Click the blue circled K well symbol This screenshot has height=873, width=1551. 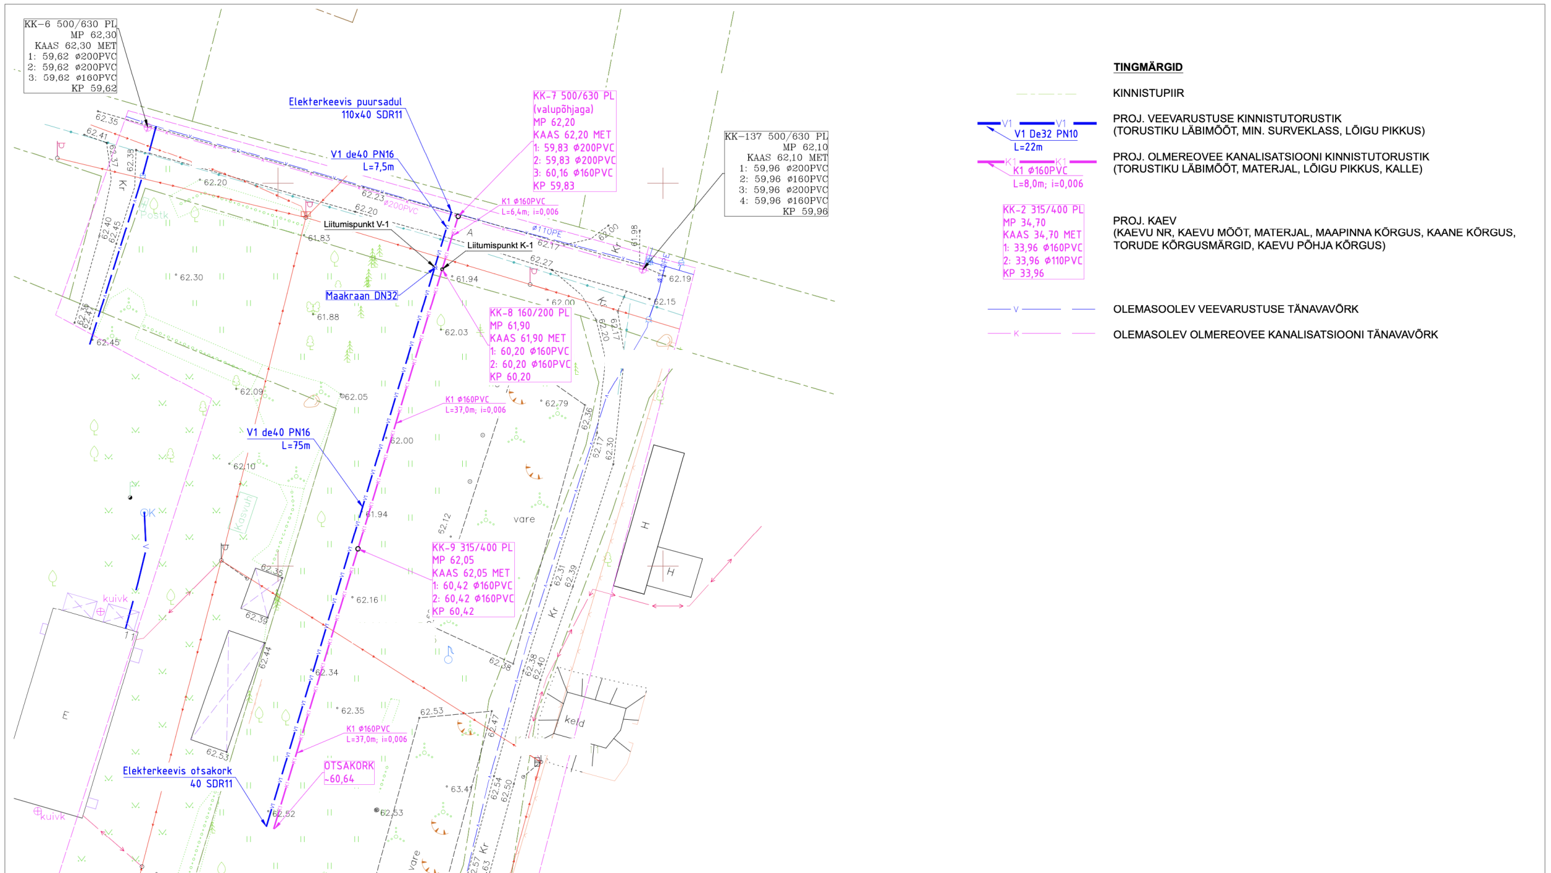[x=145, y=513]
